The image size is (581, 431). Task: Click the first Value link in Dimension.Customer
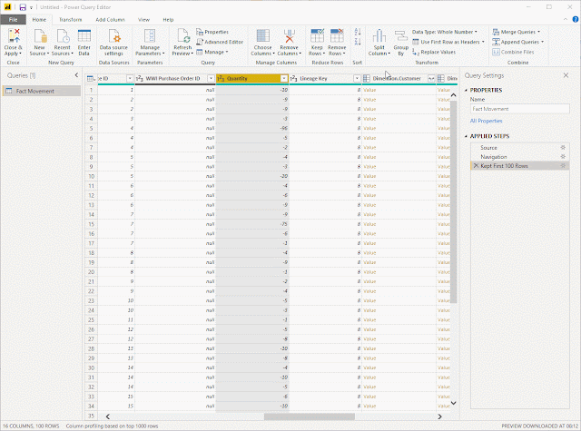click(x=369, y=90)
